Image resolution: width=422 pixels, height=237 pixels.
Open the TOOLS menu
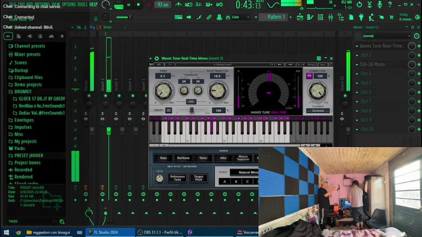pos(82,4)
